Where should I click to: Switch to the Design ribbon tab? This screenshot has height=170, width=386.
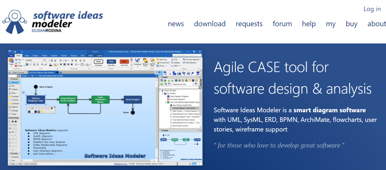[x=35, y=55]
